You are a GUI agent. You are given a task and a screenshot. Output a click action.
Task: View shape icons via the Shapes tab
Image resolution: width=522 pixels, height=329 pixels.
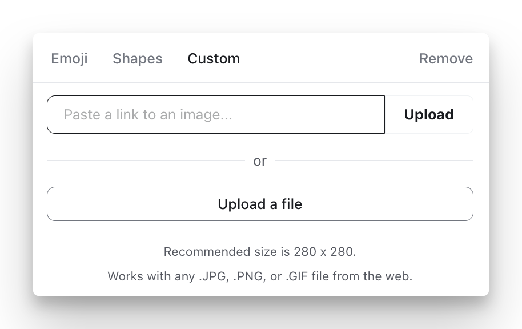coord(137,58)
